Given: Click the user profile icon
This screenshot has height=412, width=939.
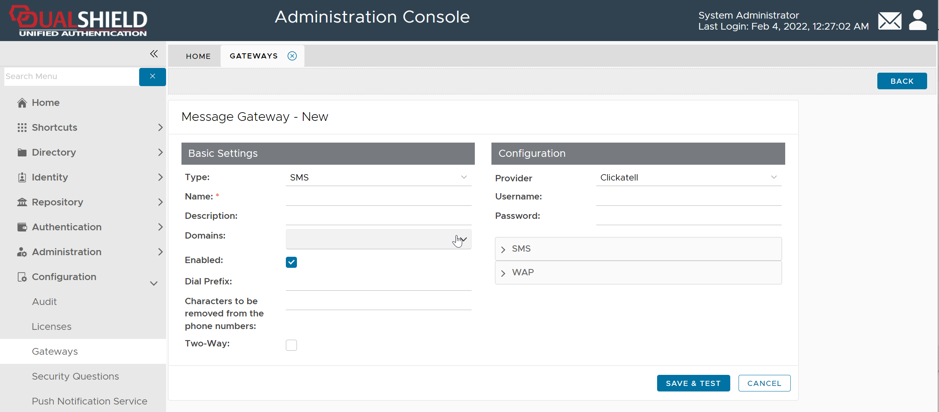Looking at the screenshot, I should coord(917,21).
